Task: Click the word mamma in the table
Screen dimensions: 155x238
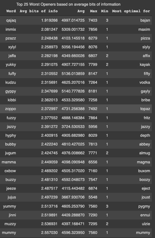Action: 9,162
